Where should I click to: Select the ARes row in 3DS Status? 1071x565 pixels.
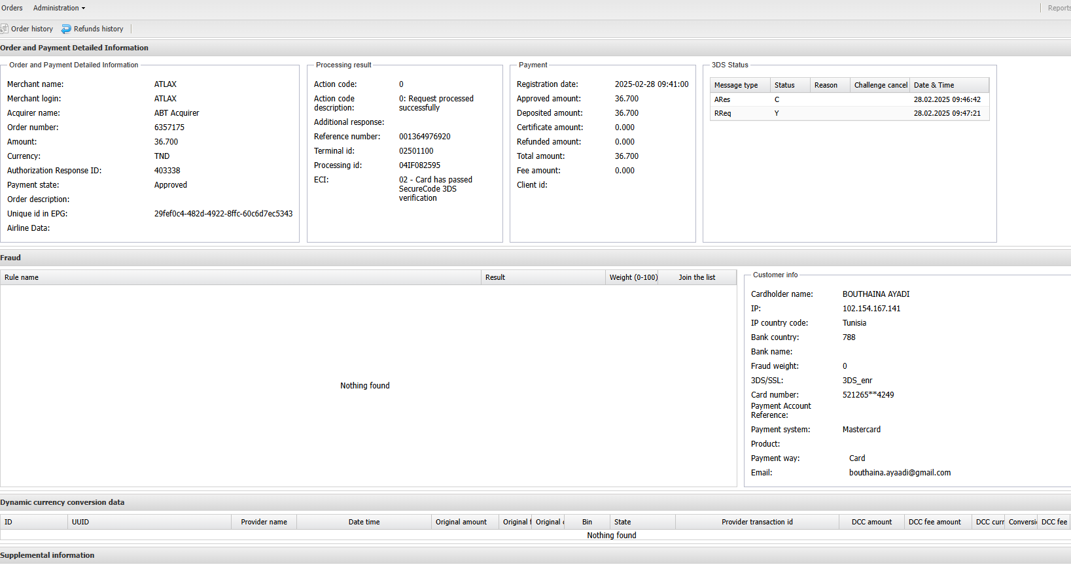click(x=722, y=99)
